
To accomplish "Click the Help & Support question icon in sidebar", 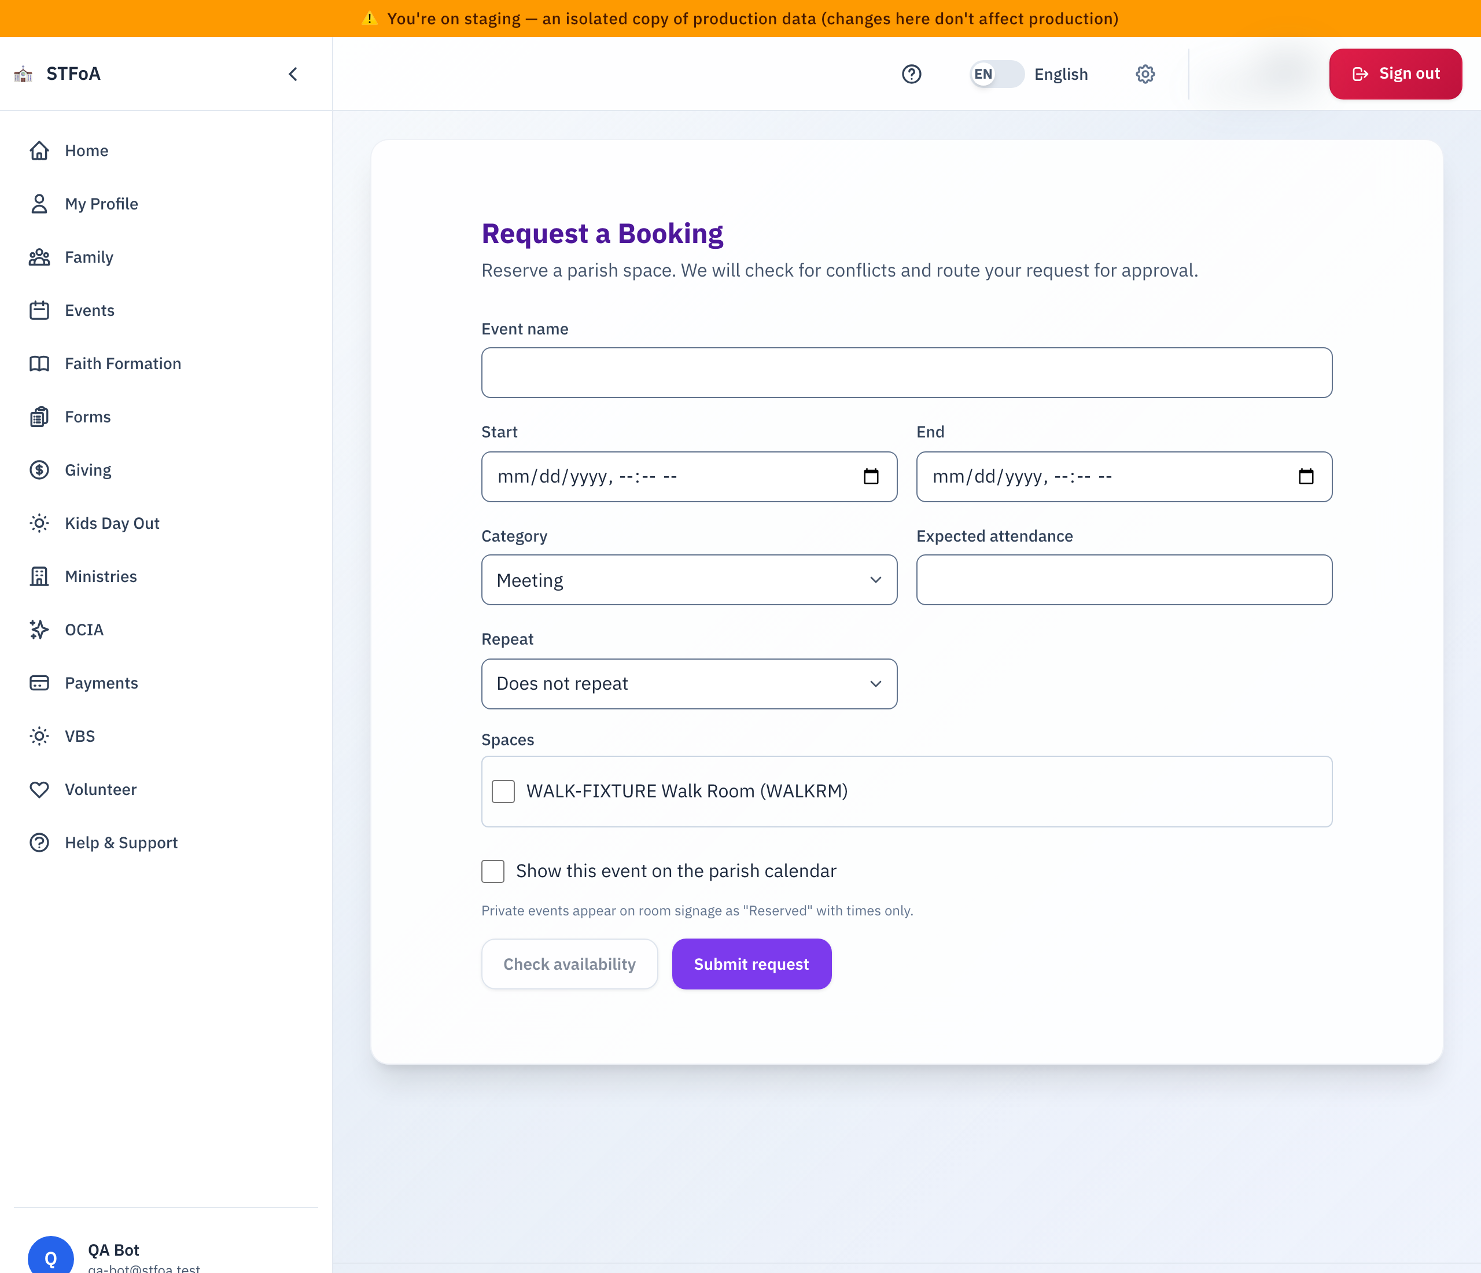I will (39, 842).
